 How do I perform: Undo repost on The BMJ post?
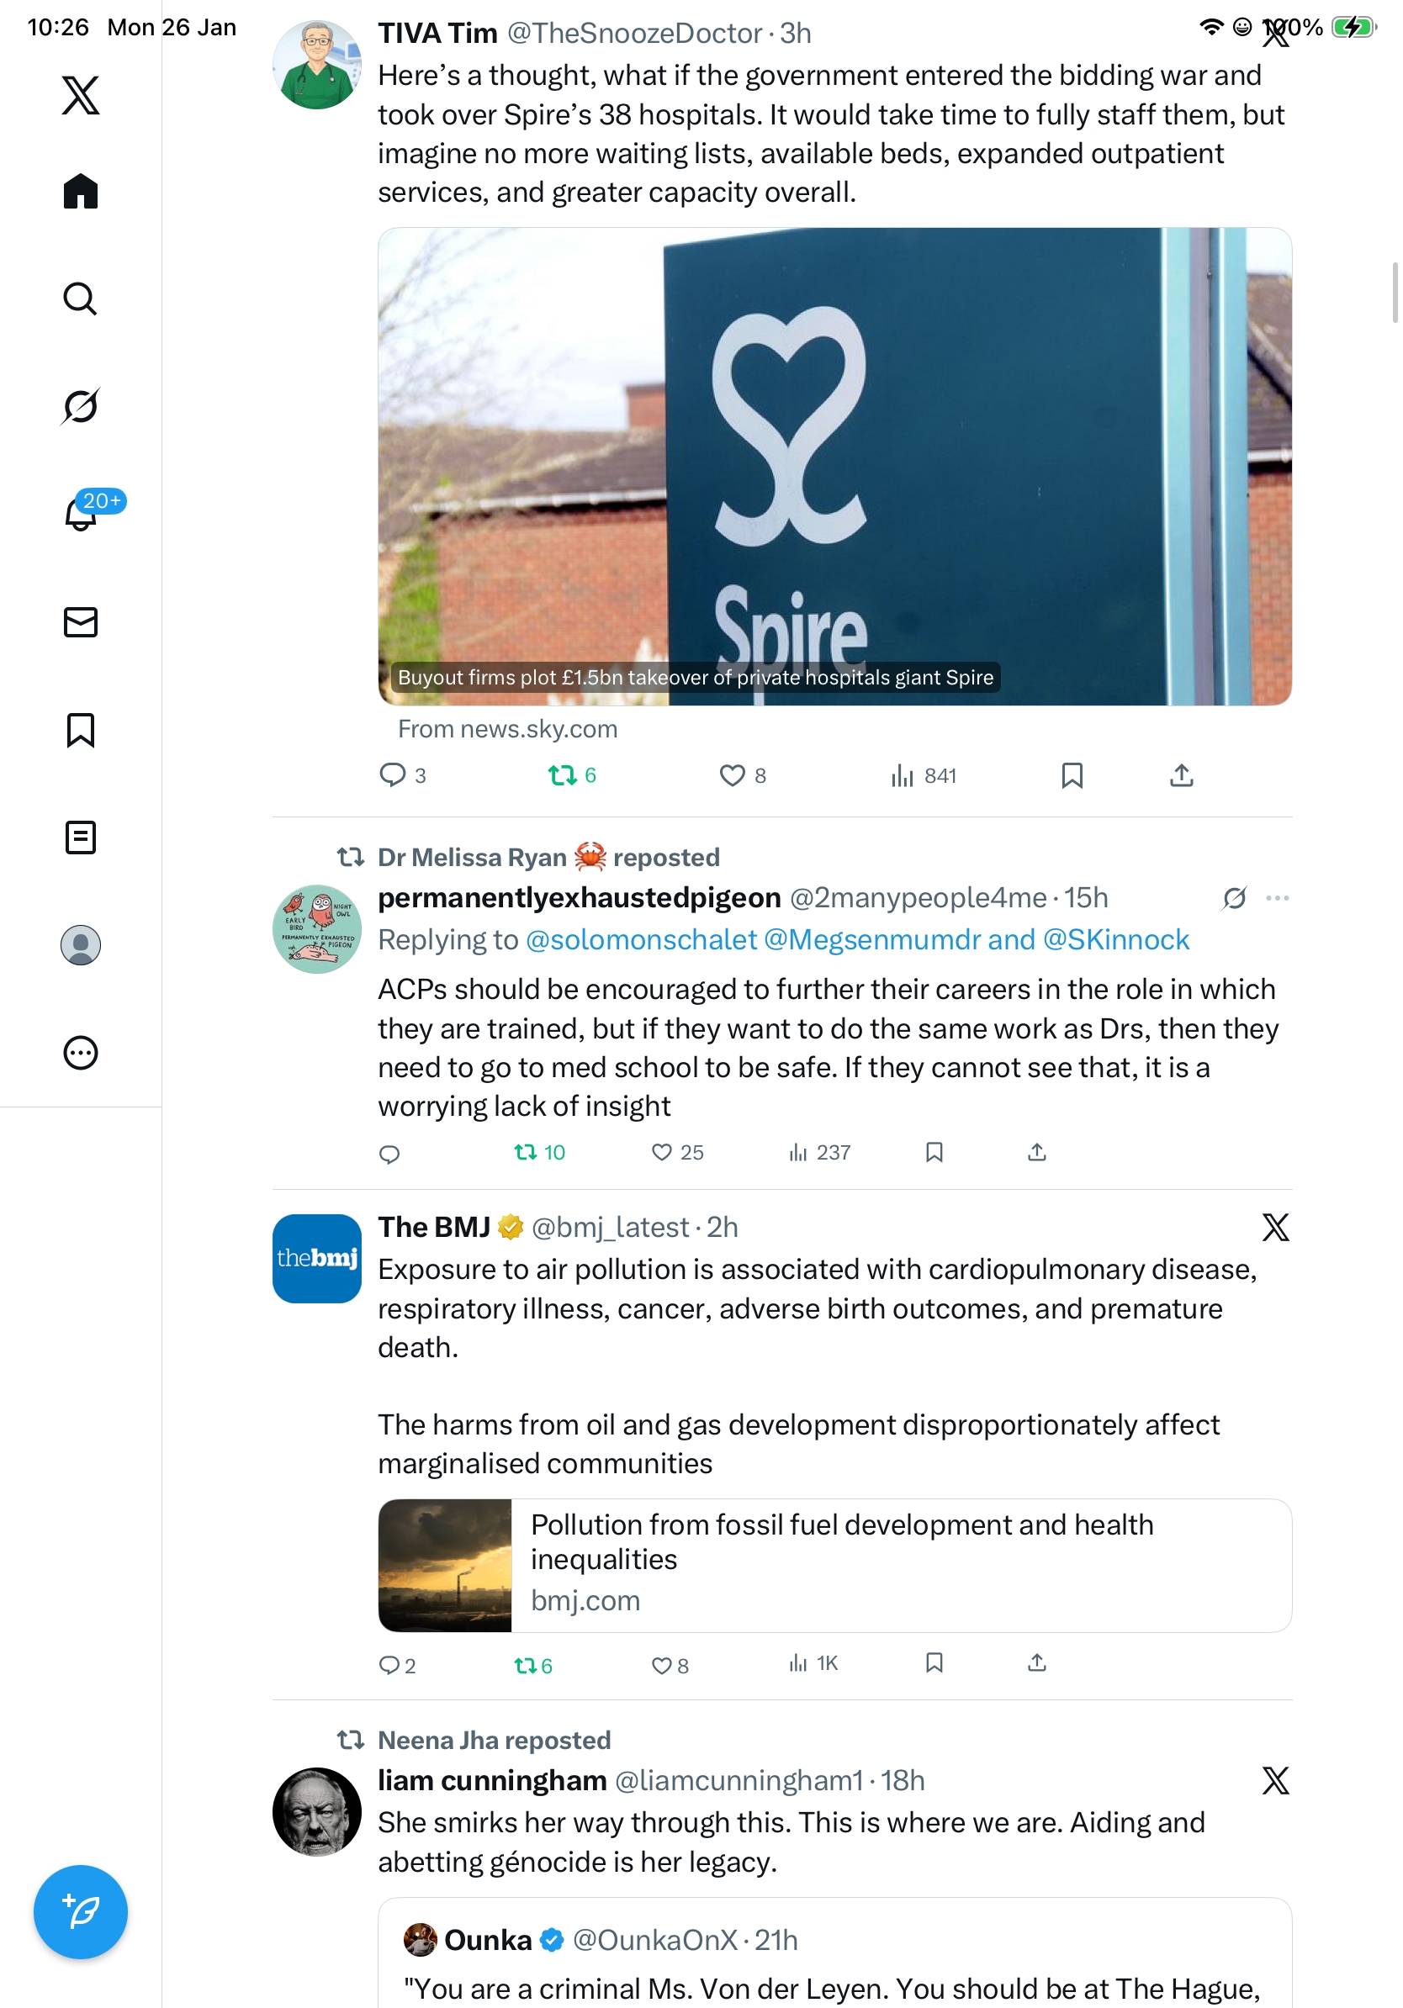point(532,1665)
